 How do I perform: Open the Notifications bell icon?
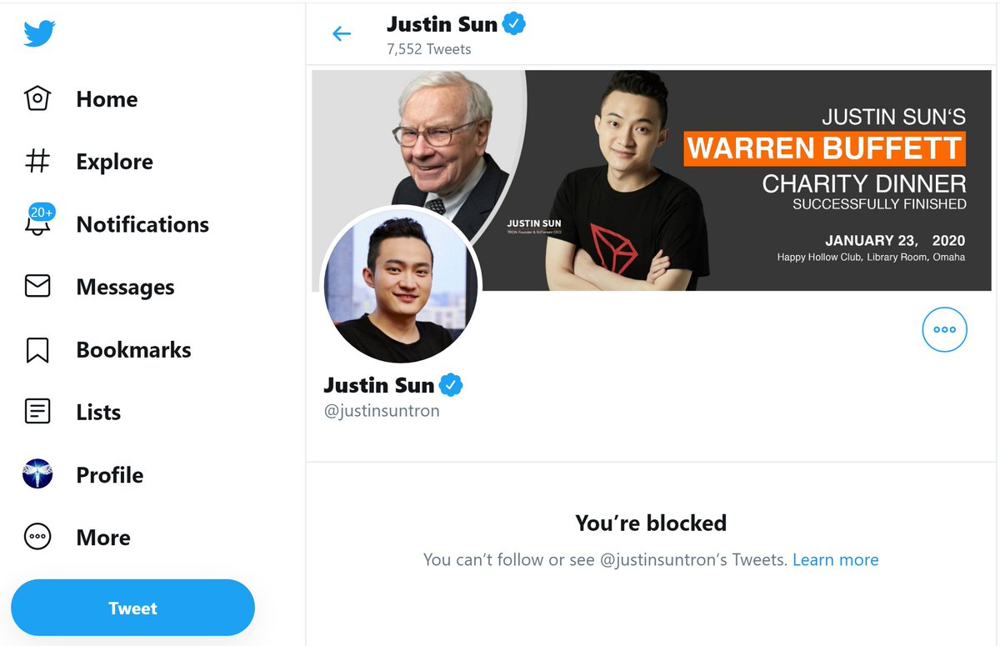click(38, 223)
